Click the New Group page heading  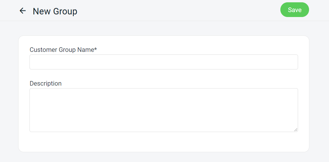55,11
